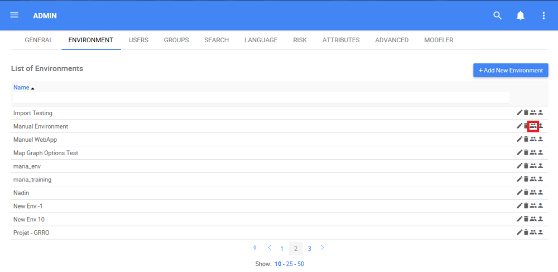
Task: Open single-user permissions for maria_env
Action: [540, 166]
